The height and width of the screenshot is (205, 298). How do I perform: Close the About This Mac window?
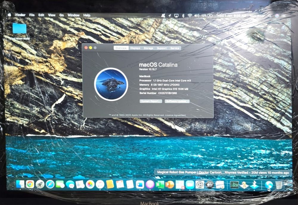[86, 48]
